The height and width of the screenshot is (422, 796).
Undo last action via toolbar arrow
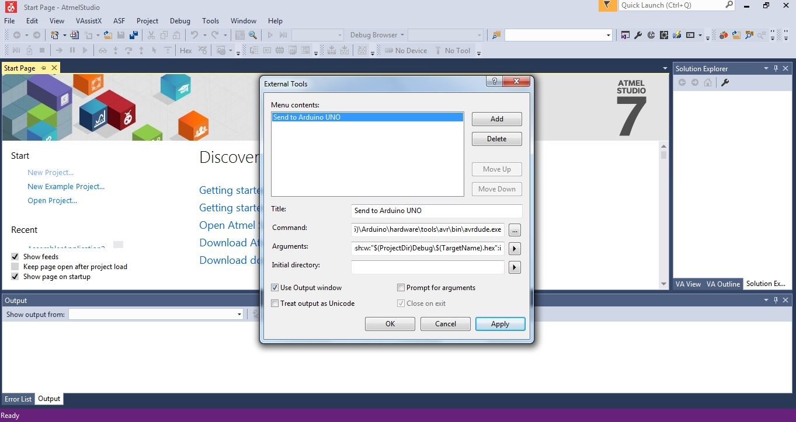(195, 35)
